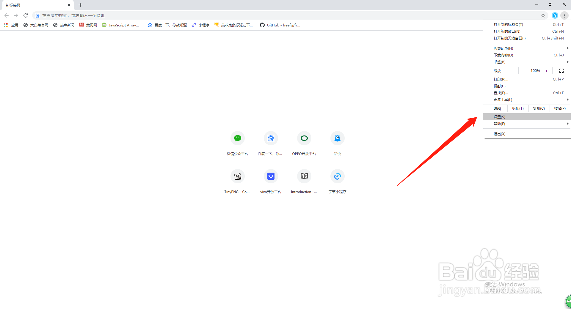Bookmark this page with the star icon
Viewport: 571px width, 309px height.
pyautogui.click(x=543, y=15)
